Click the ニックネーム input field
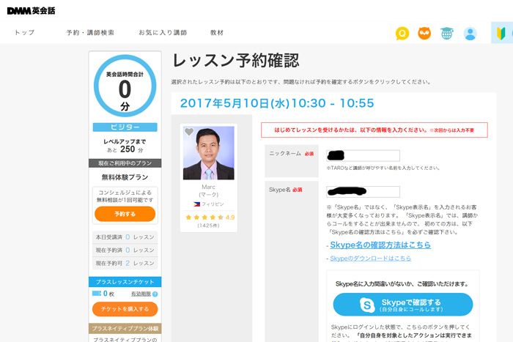 coord(363,155)
